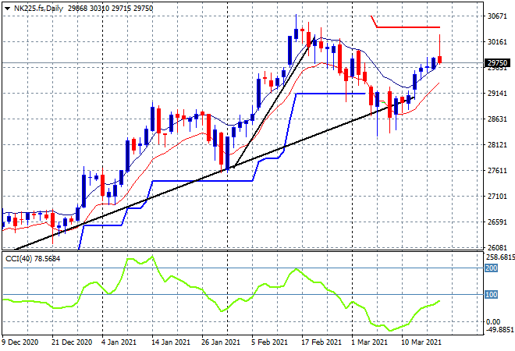Click the CCI 258.6815 maximum label
Image resolution: width=515 pixels, height=351 pixels.
click(x=500, y=257)
